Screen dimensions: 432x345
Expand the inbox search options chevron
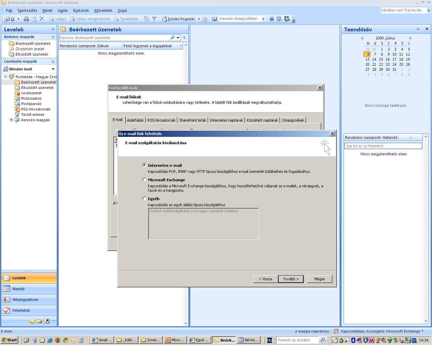tap(185, 38)
